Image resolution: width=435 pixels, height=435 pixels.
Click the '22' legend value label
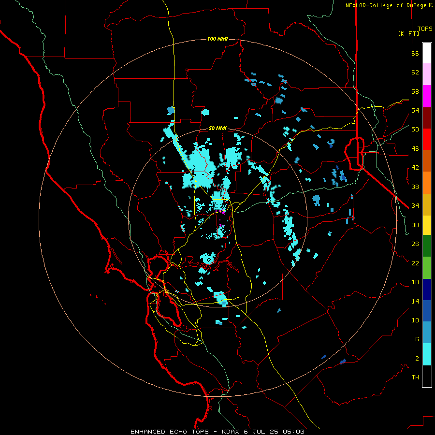click(x=415, y=263)
